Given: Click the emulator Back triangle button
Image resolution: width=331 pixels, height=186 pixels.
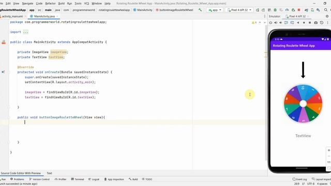Looking at the screenshot, I should (x=298, y=23).
